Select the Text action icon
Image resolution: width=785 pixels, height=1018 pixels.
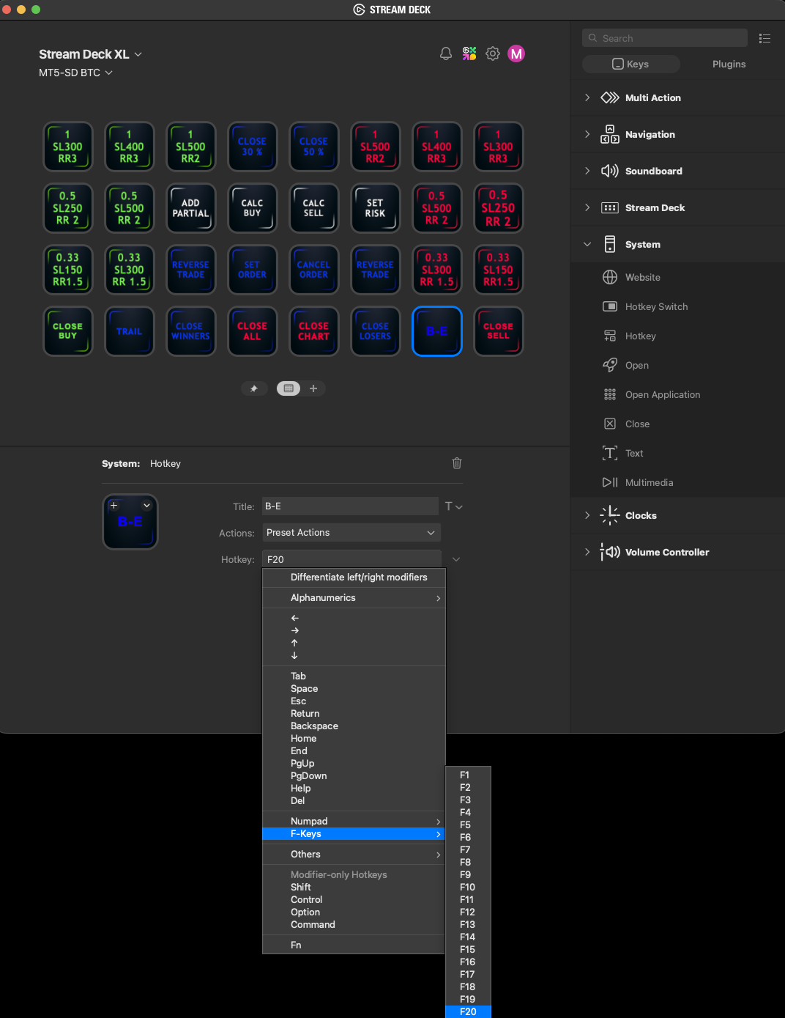609,453
